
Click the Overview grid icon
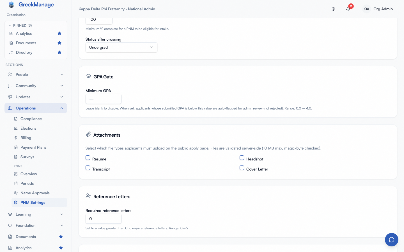click(16, 174)
